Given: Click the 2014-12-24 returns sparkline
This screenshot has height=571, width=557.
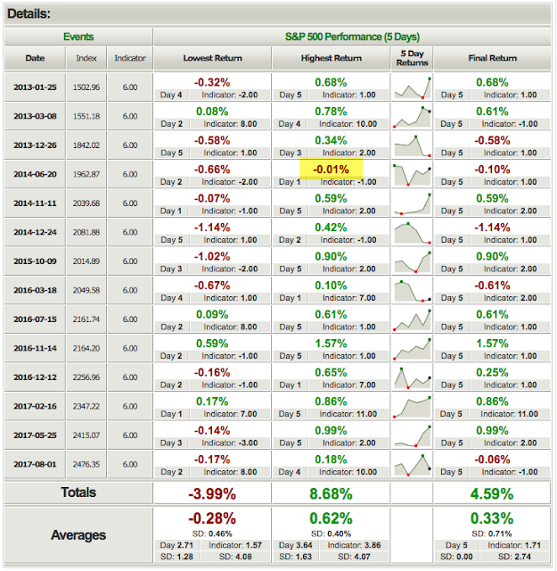Looking at the screenshot, I should click(412, 232).
